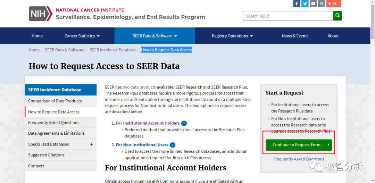Open the 'two data products' link

tap(139, 87)
